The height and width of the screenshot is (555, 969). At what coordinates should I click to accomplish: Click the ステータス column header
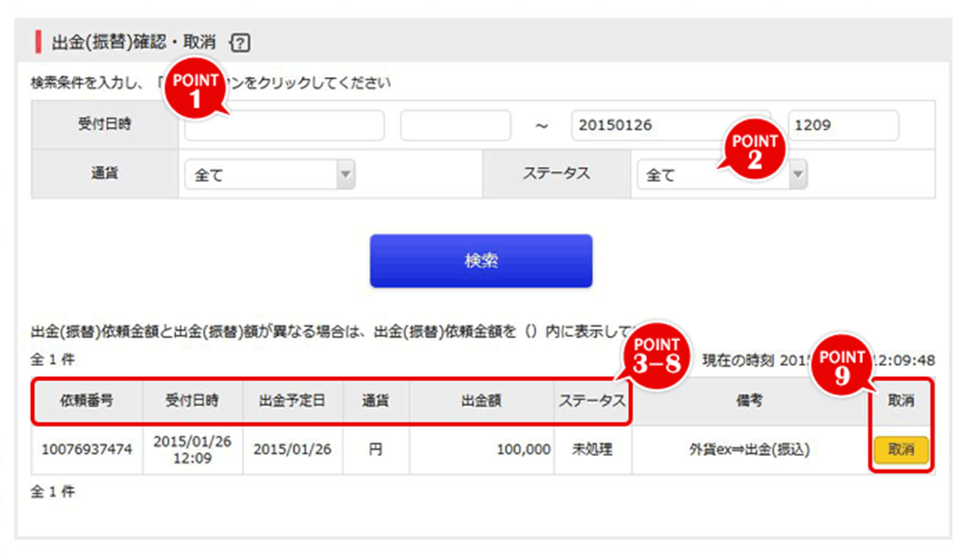coord(593,402)
